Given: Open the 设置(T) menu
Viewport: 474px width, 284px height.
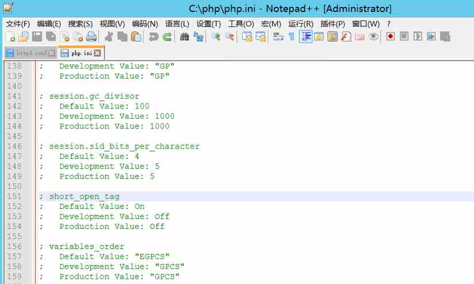Looking at the screenshot, I should point(209,24).
